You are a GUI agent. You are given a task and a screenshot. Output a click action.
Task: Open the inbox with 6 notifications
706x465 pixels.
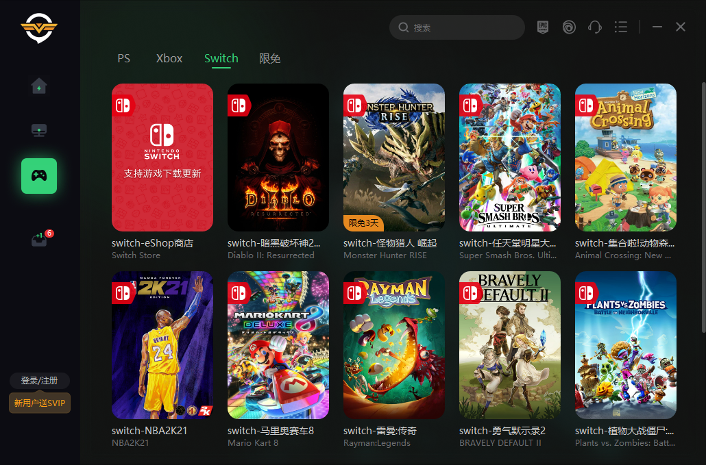(x=42, y=238)
